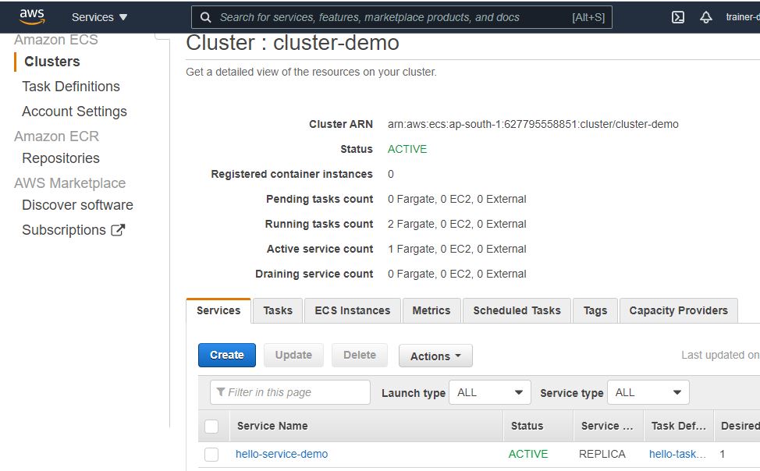Open AWS CloudShell from the top bar

tap(677, 16)
